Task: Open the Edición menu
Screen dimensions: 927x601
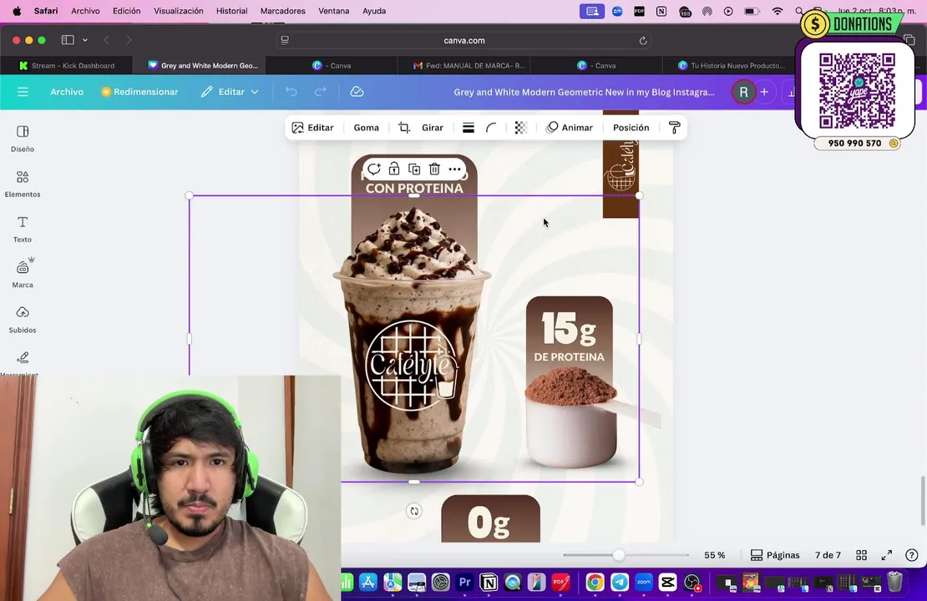Action: (x=126, y=11)
